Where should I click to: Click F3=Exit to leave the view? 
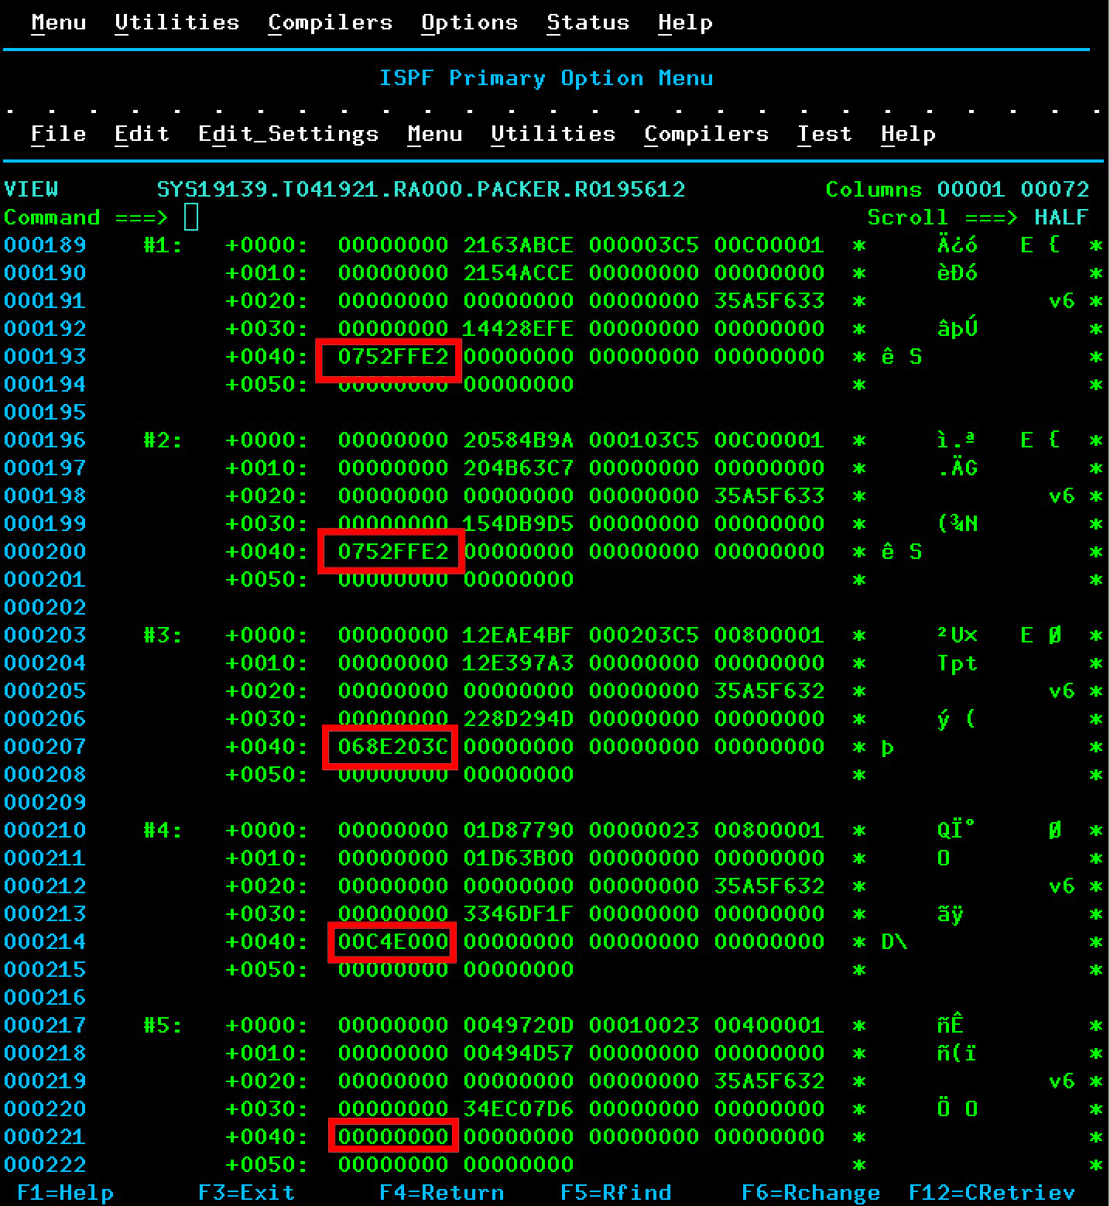(246, 1192)
